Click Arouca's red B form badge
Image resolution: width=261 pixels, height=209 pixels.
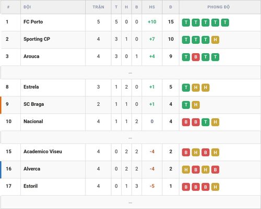[196, 57]
